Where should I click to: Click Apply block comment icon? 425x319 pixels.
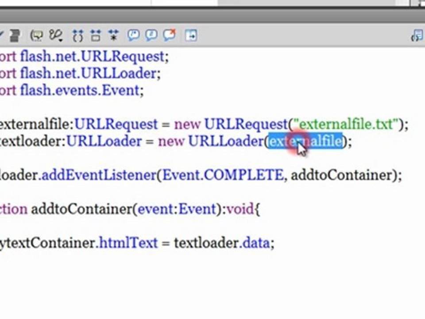(x=134, y=35)
